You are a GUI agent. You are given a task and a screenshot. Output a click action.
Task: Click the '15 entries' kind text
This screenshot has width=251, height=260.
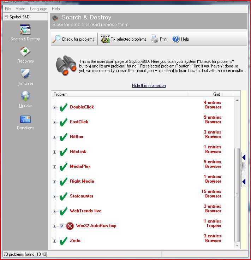click(211, 191)
